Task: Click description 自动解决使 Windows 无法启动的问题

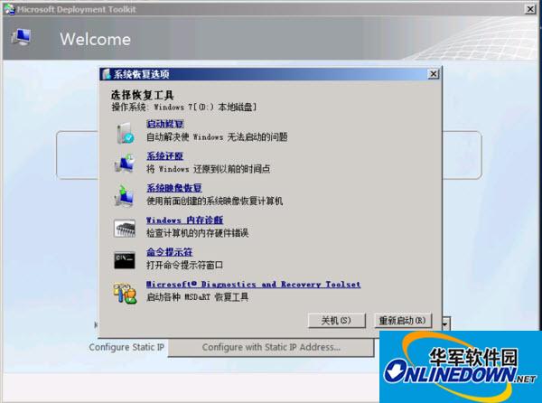Action: pos(217,137)
